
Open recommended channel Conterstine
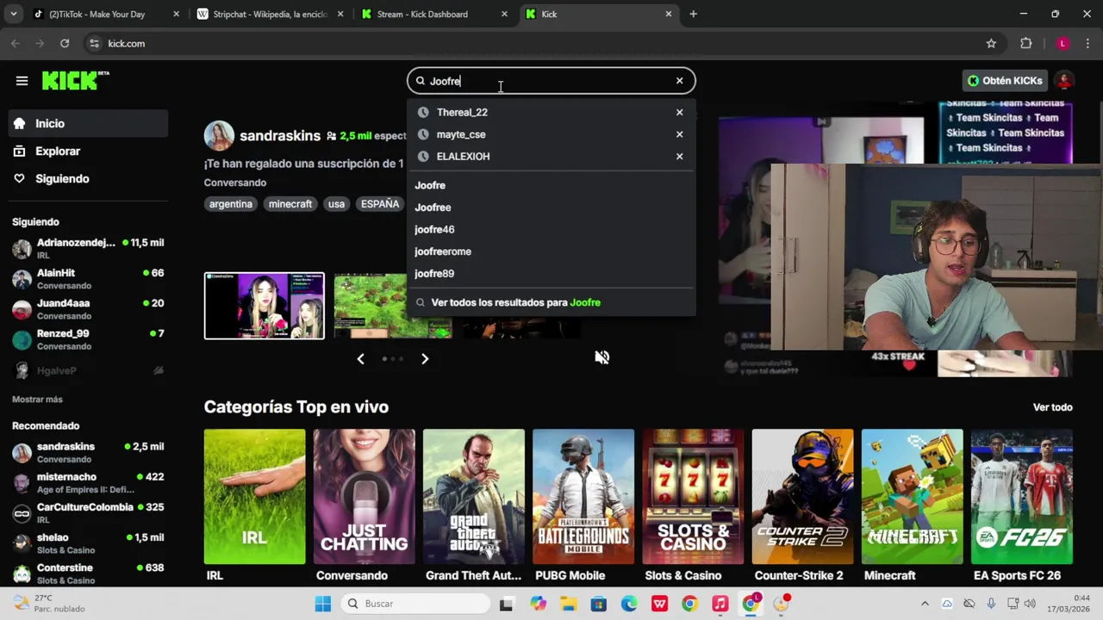click(88, 573)
